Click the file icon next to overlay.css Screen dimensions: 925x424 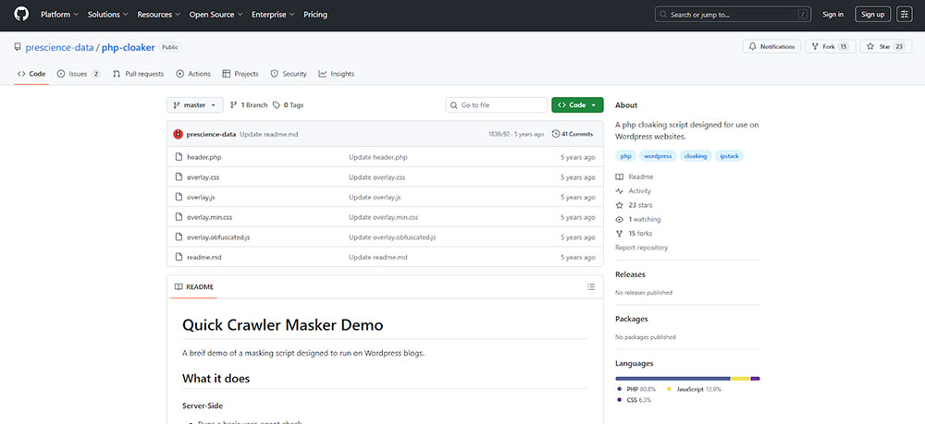coord(179,177)
